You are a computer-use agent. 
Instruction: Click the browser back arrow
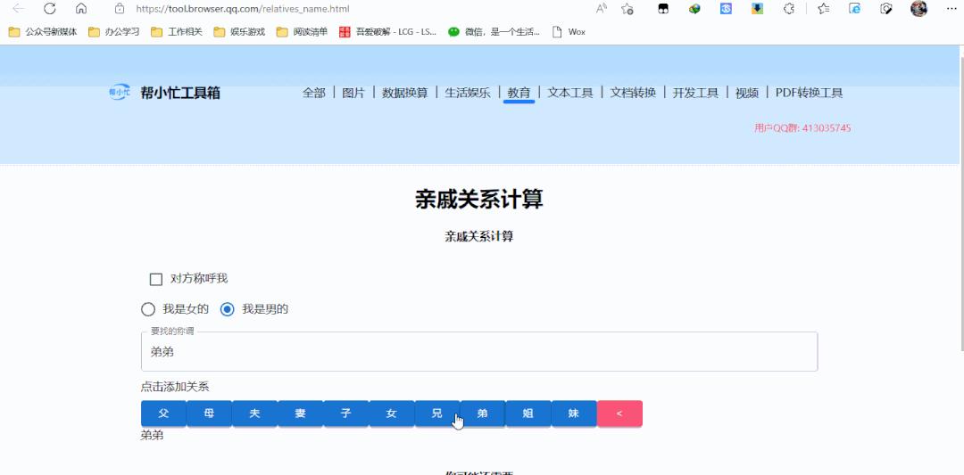(19, 9)
